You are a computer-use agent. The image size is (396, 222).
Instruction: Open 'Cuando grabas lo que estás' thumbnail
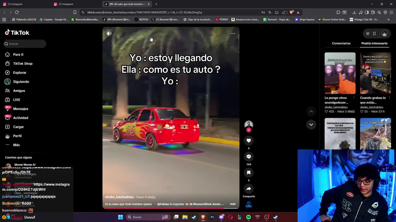(375, 73)
